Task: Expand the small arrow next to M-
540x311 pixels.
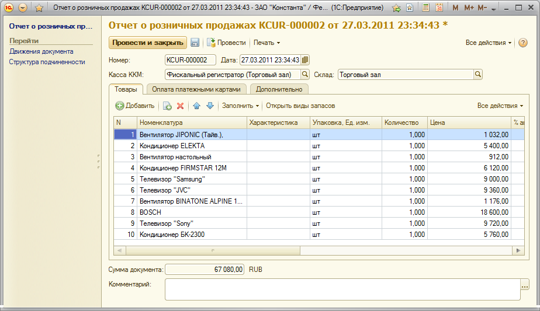Action: (493, 9)
